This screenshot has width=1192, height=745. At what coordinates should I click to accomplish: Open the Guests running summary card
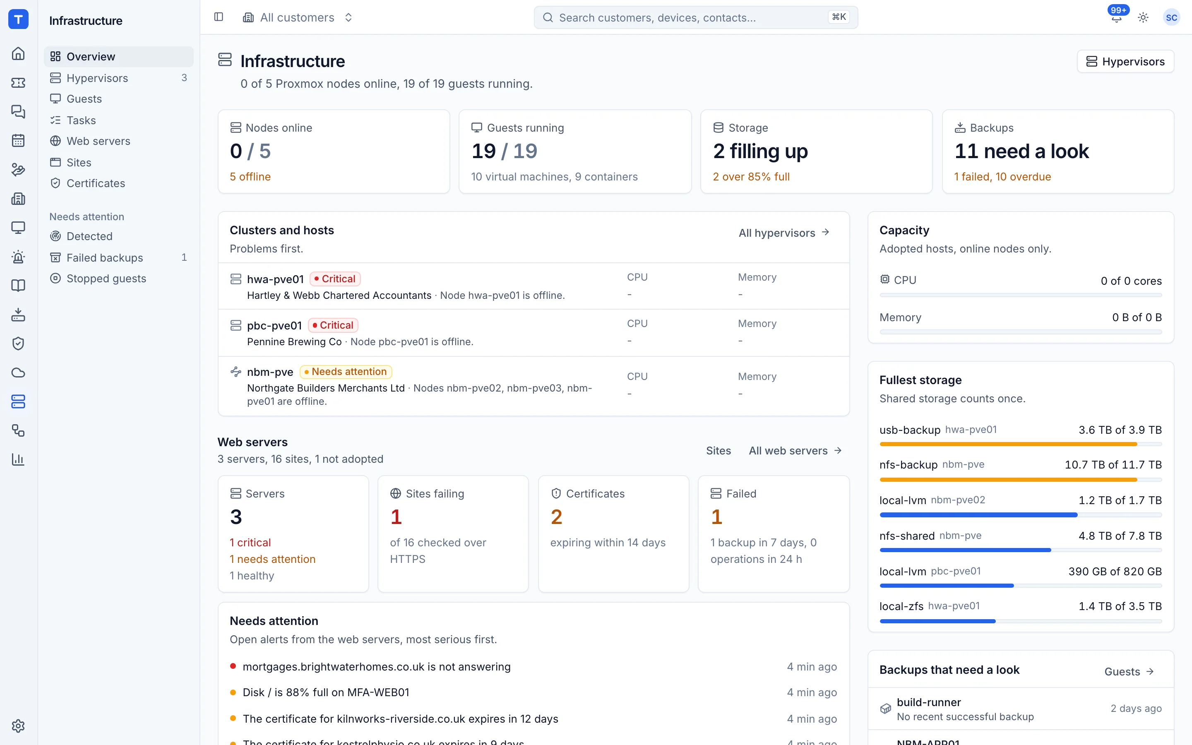pos(575,152)
